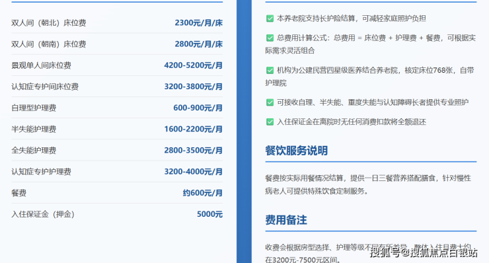Click the green check icon beside 可接收自理、半失能
The image size is (489, 263).
pyautogui.click(x=270, y=102)
